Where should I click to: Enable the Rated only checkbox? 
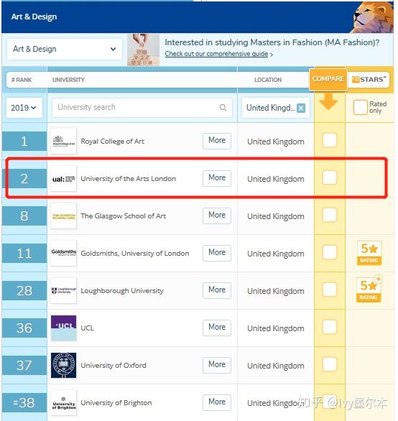pos(360,107)
